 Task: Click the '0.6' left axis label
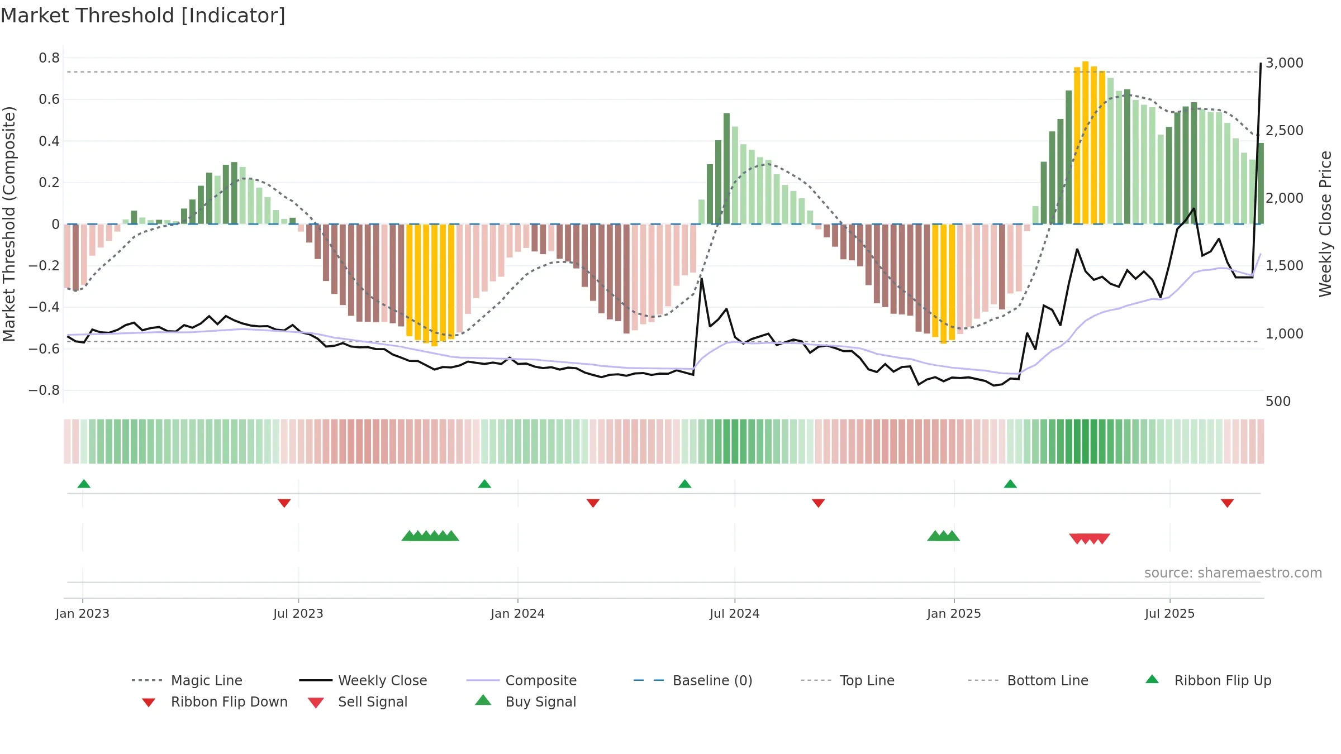point(49,99)
